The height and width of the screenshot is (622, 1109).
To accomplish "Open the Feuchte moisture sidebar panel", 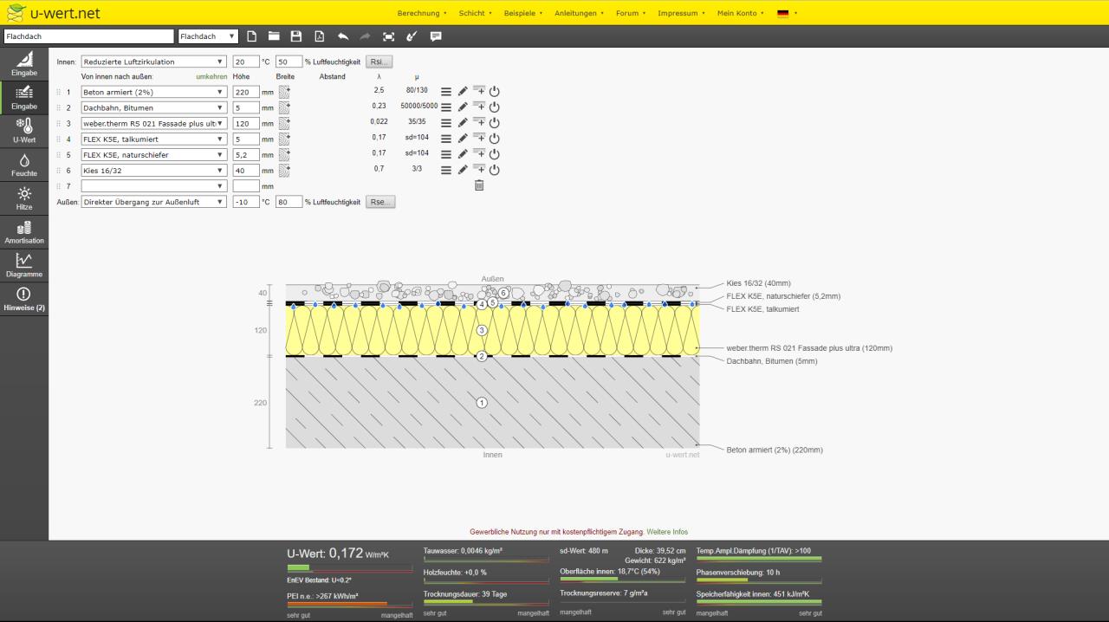I will tap(24, 165).
